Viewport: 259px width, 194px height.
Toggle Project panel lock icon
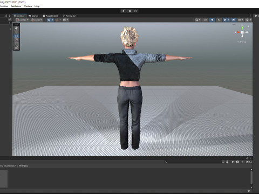(x=247, y=158)
